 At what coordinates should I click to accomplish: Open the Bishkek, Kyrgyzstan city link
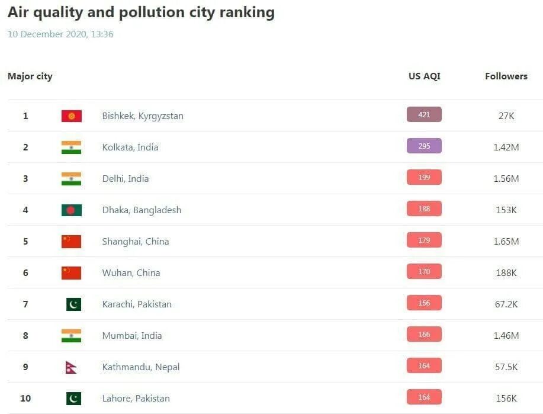pos(143,116)
